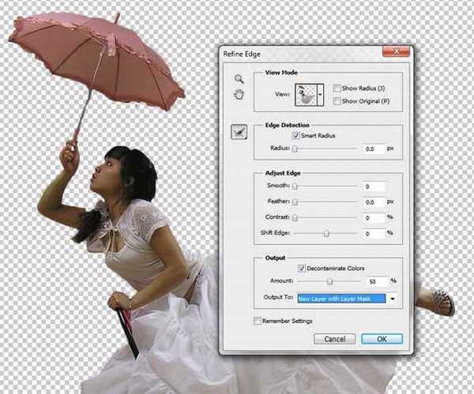This screenshot has width=474, height=394.
Task: Click the View mode preview thumbnail
Action: coord(306,95)
